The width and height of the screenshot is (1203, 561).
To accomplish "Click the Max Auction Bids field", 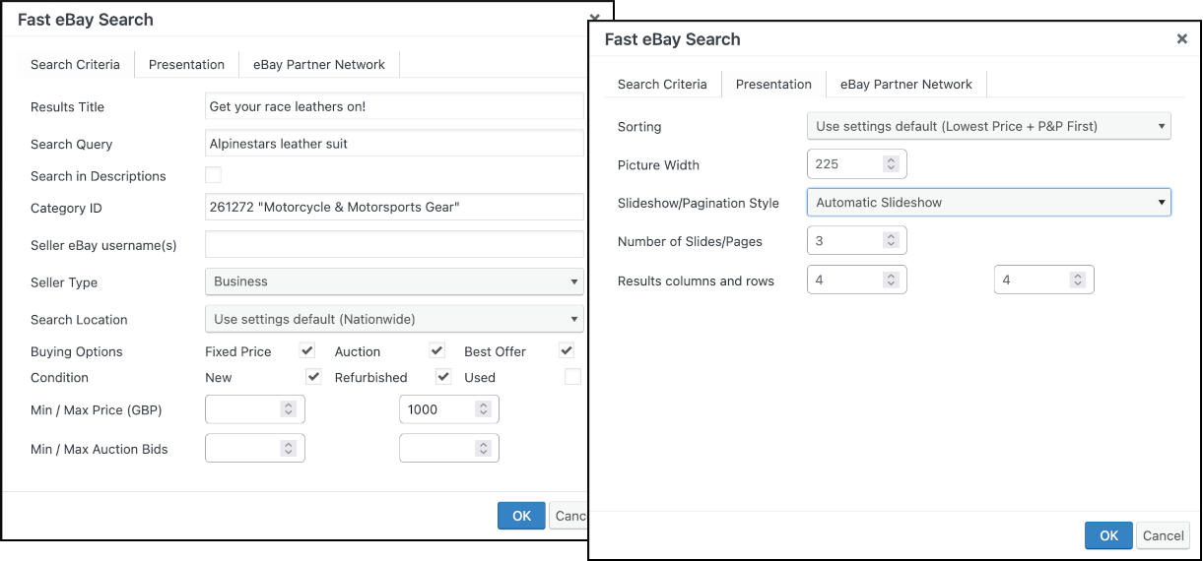I will click(448, 449).
